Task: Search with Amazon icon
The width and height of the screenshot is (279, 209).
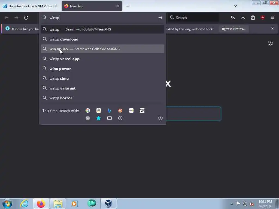Action: point(99,110)
